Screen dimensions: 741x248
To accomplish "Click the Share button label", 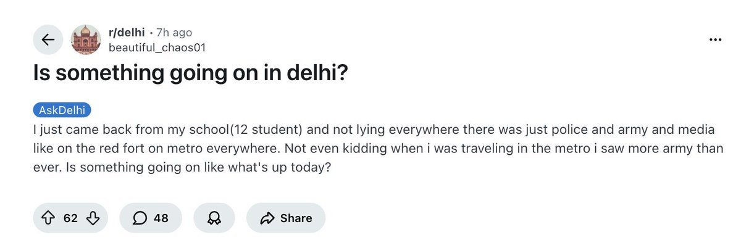I will point(296,218).
